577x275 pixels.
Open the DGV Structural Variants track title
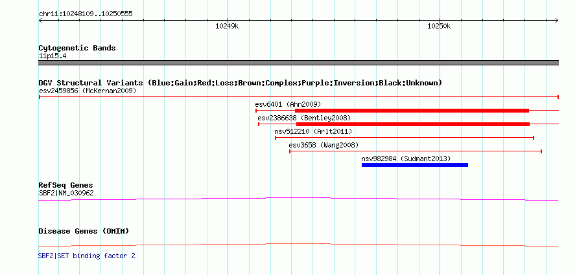[241, 83]
